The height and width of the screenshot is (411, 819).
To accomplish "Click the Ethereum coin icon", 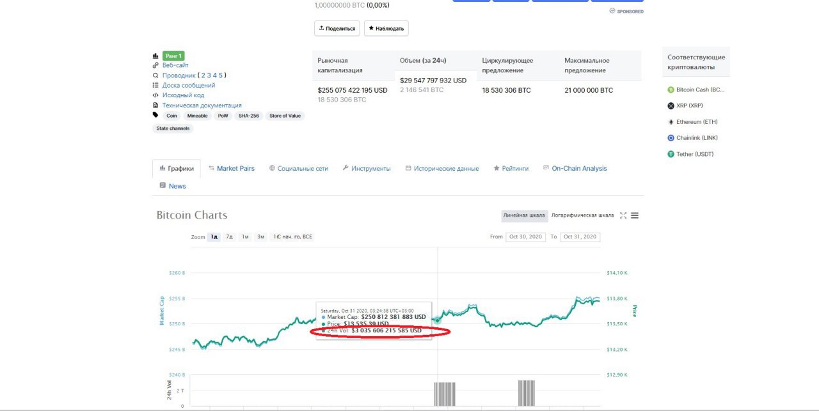I will (671, 122).
